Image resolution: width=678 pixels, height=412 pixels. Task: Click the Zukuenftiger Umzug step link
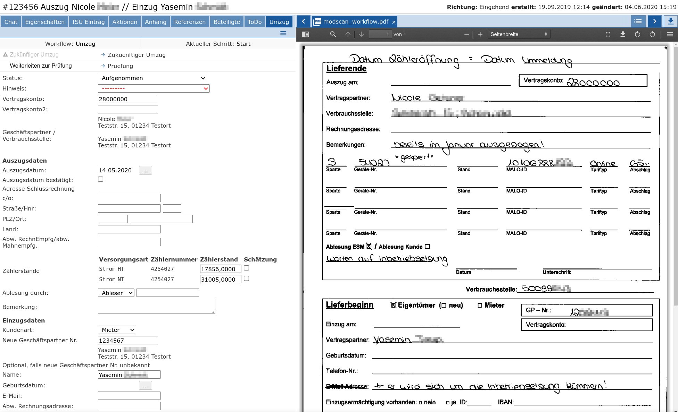[137, 55]
